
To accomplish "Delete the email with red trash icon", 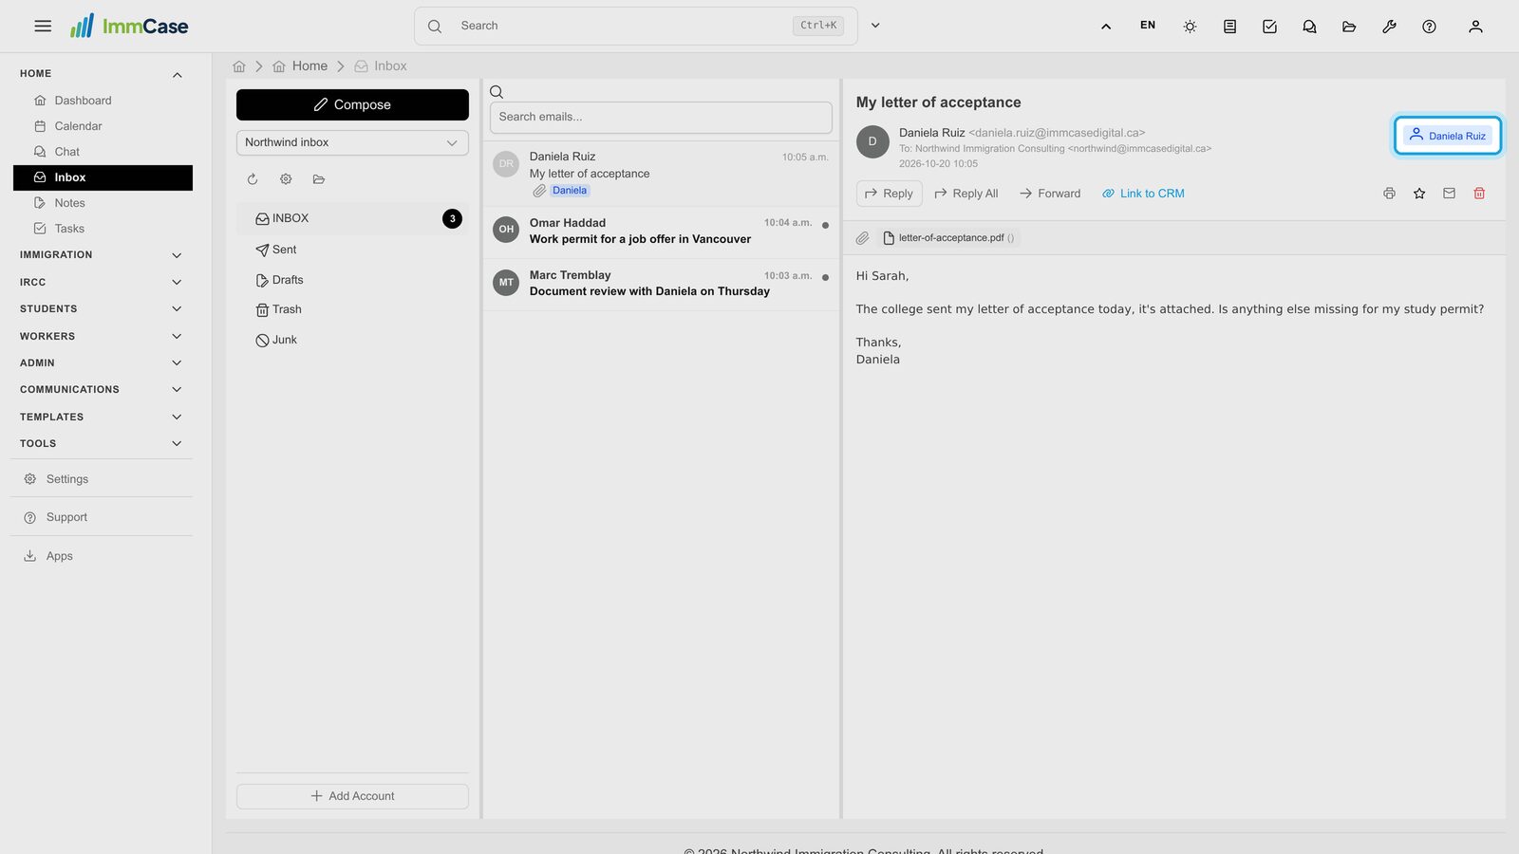I will 1479,194.
